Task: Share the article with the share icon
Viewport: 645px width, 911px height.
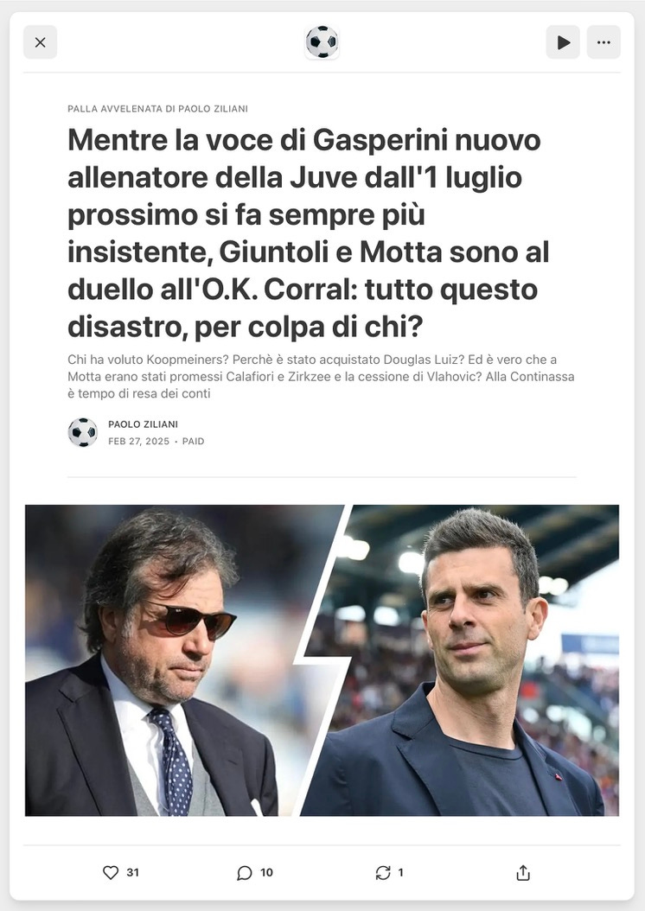Action: point(523,872)
